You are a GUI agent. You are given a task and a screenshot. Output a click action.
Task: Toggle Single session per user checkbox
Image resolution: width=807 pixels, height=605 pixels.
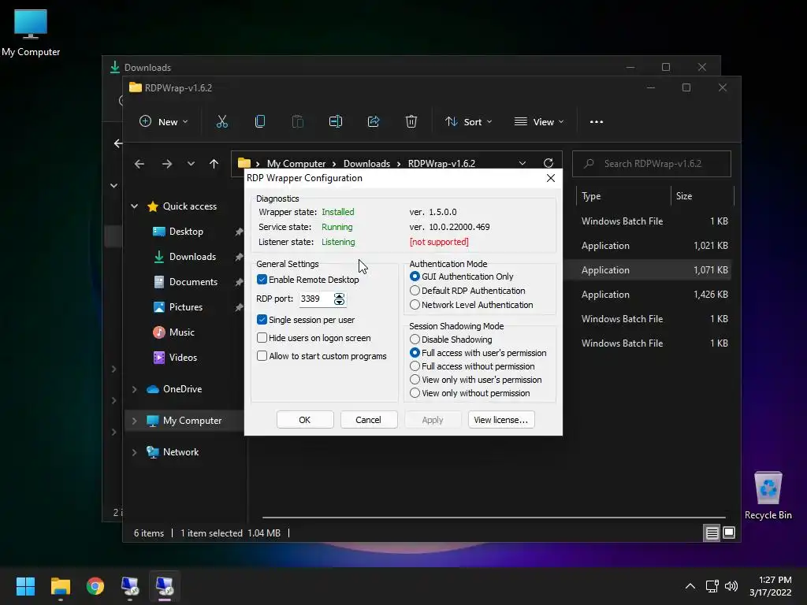click(x=262, y=320)
